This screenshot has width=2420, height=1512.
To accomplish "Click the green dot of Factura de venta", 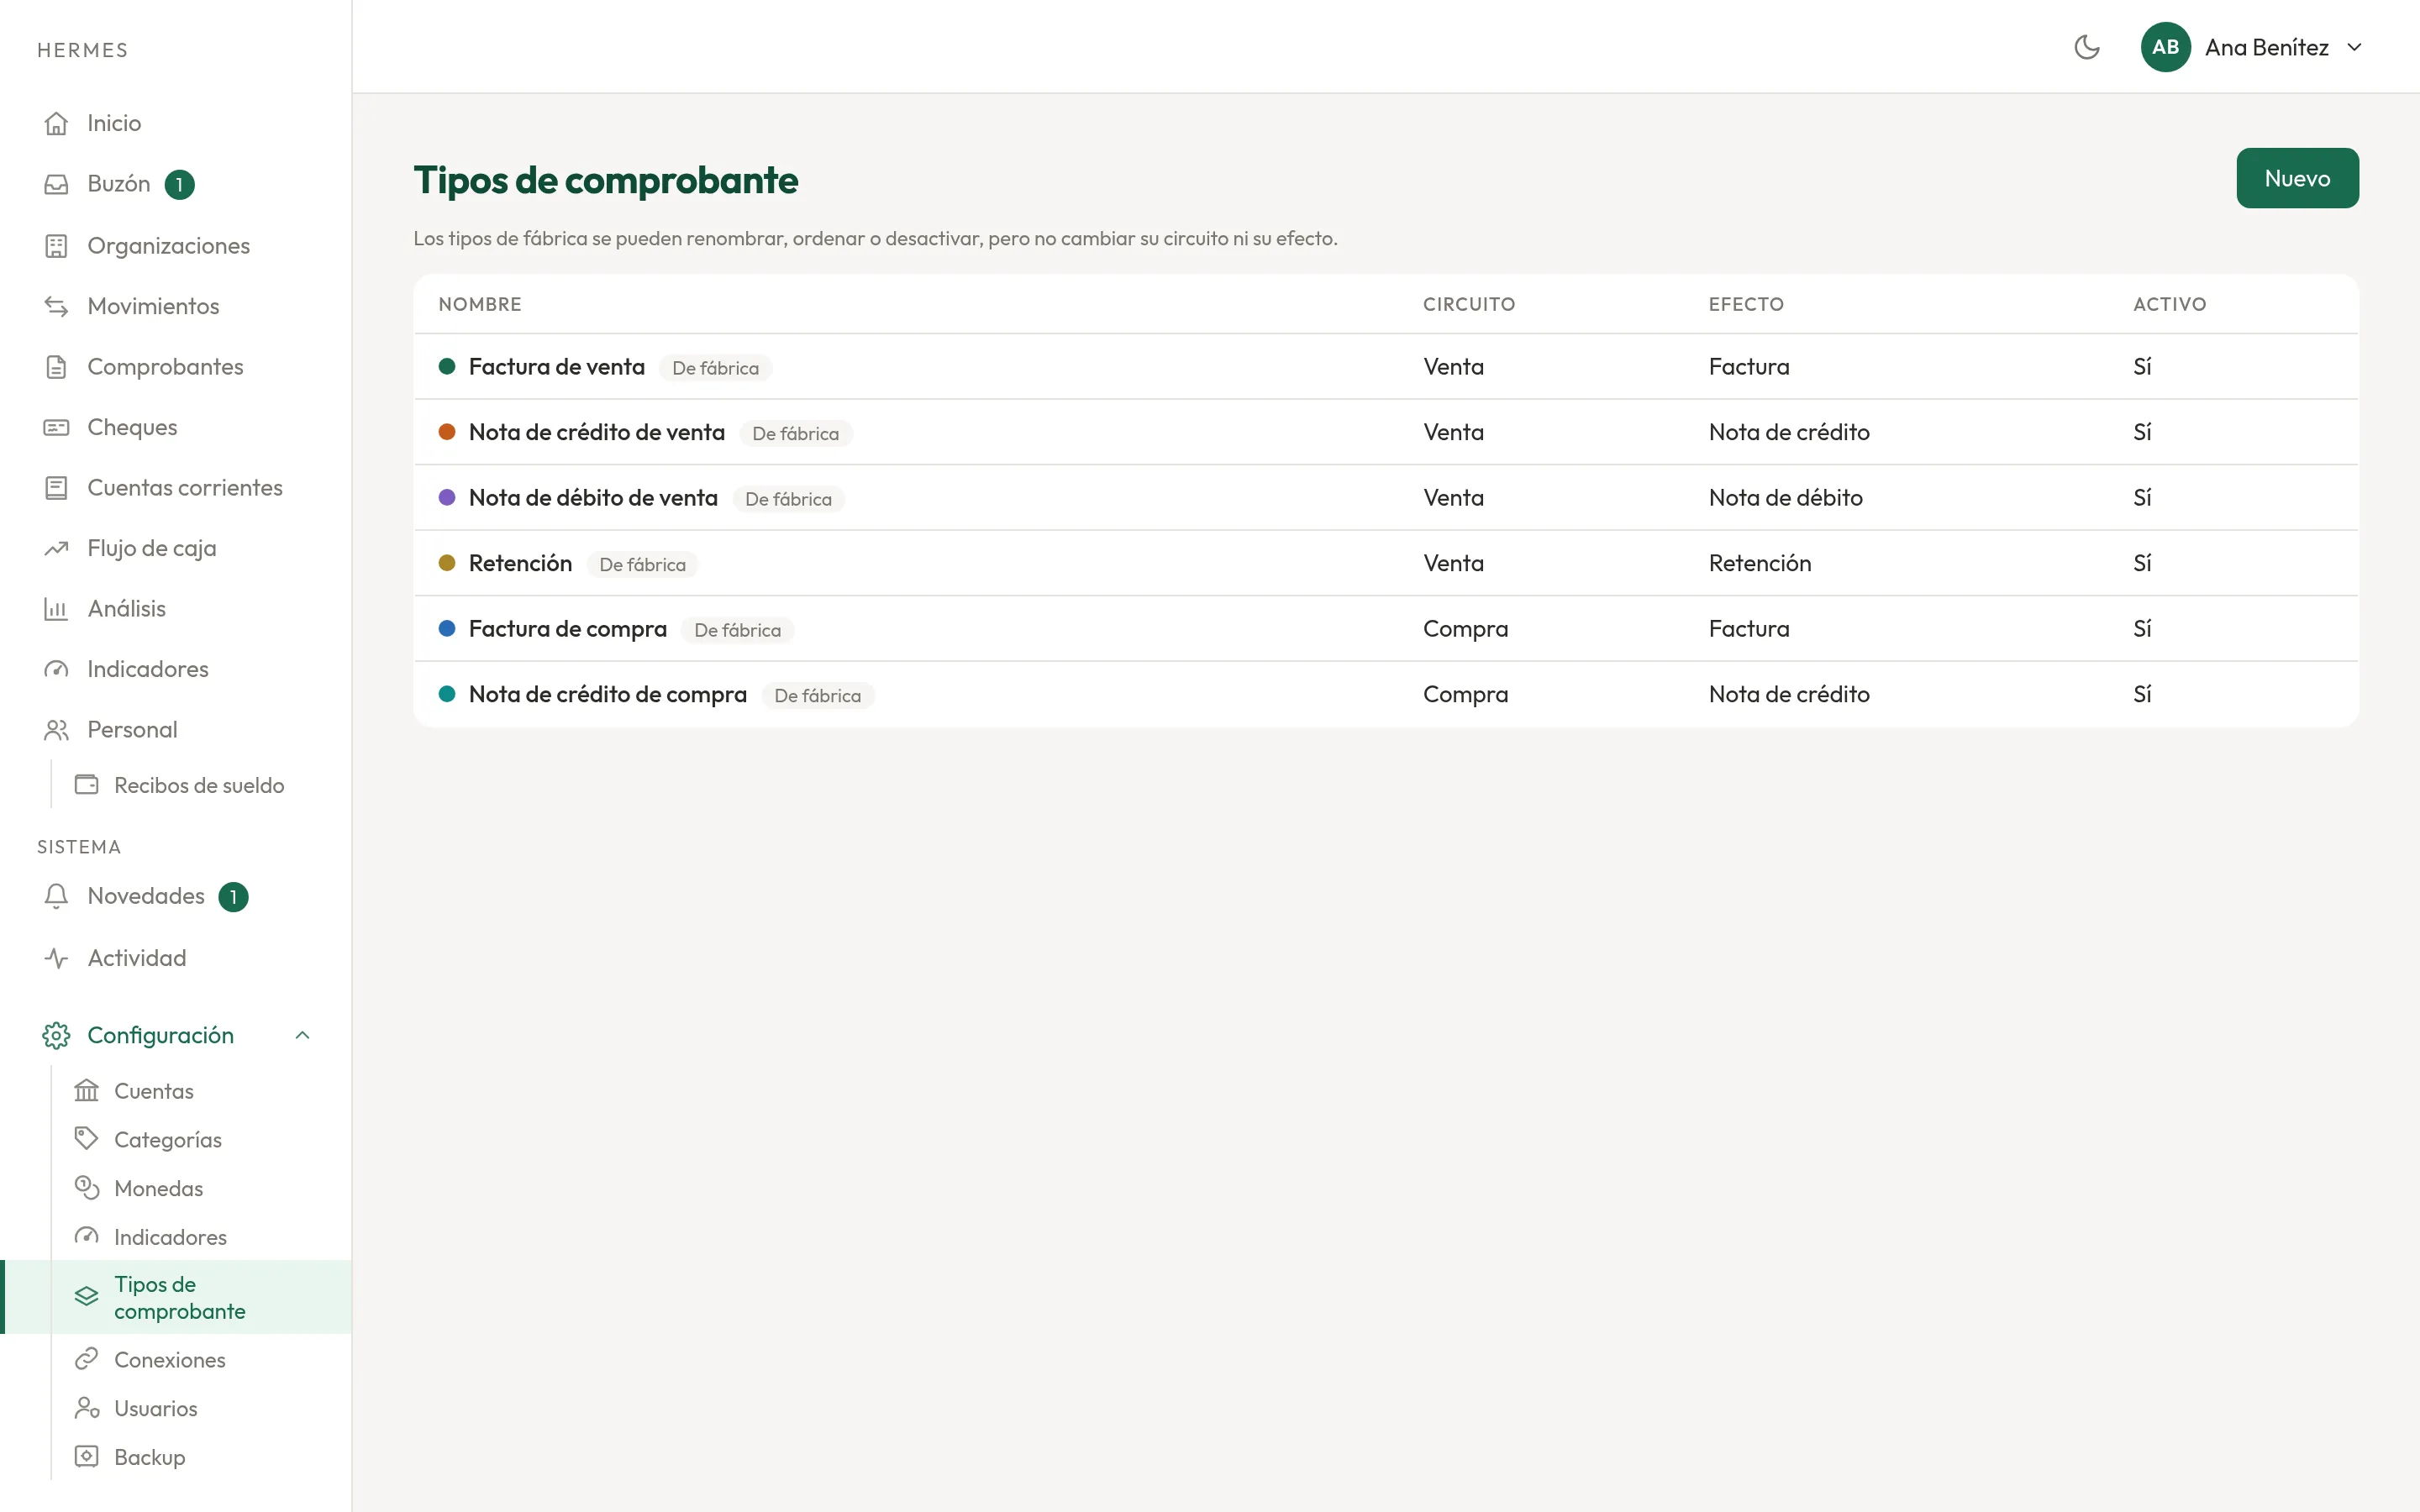I will [447, 367].
